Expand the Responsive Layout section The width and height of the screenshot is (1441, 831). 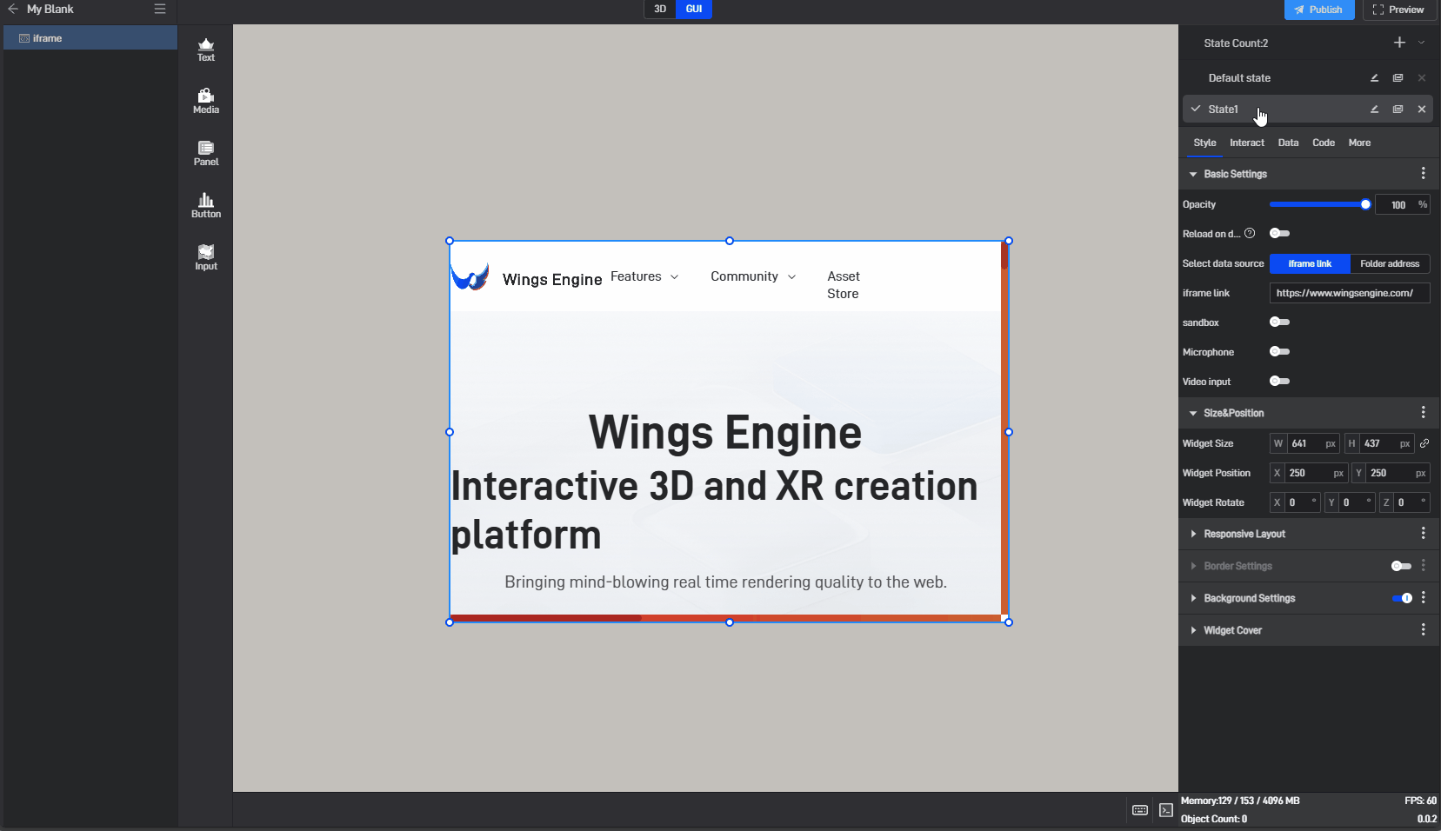[x=1193, y=534]
